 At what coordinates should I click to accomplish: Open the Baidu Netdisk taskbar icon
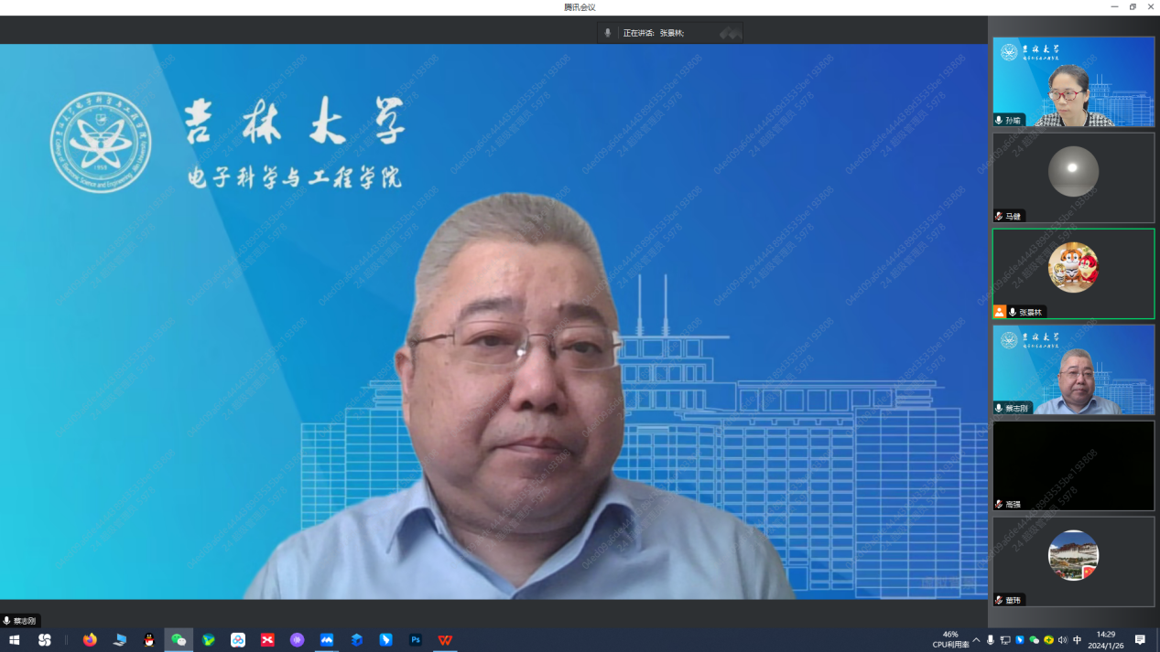[x=238, y=640]
